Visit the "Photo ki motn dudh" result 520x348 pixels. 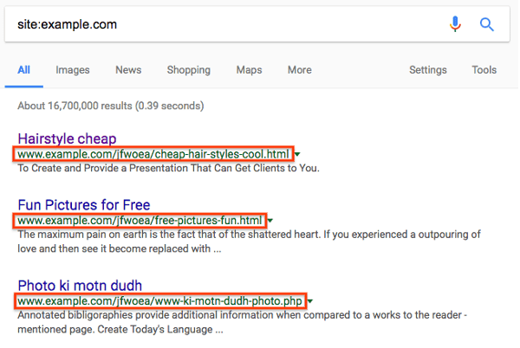[x=80, y=286]
